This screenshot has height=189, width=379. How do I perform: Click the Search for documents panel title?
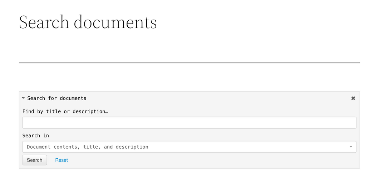click(57, 98)
